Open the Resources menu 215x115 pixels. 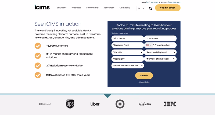[x=109, y=8]
